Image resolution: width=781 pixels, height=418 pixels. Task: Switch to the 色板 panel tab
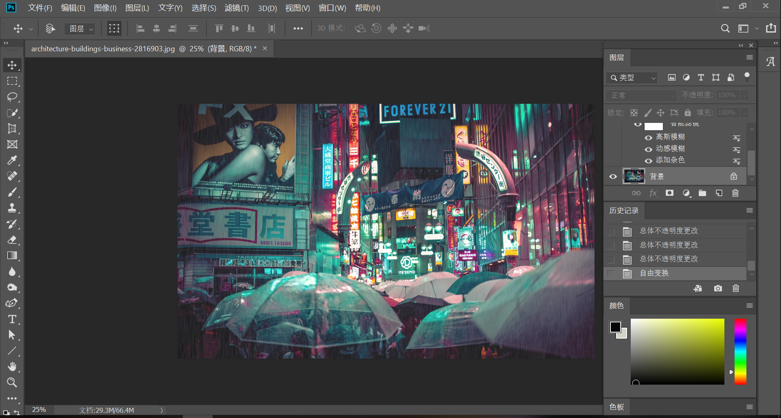coord(616,407)
